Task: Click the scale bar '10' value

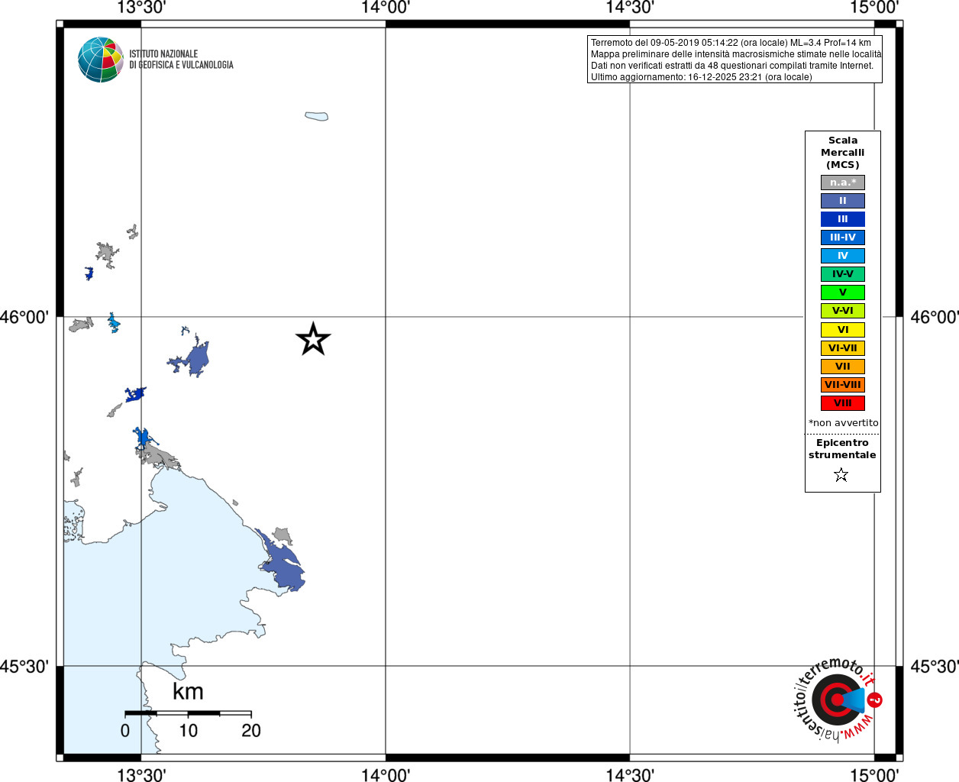Action: tap(189, 731)
